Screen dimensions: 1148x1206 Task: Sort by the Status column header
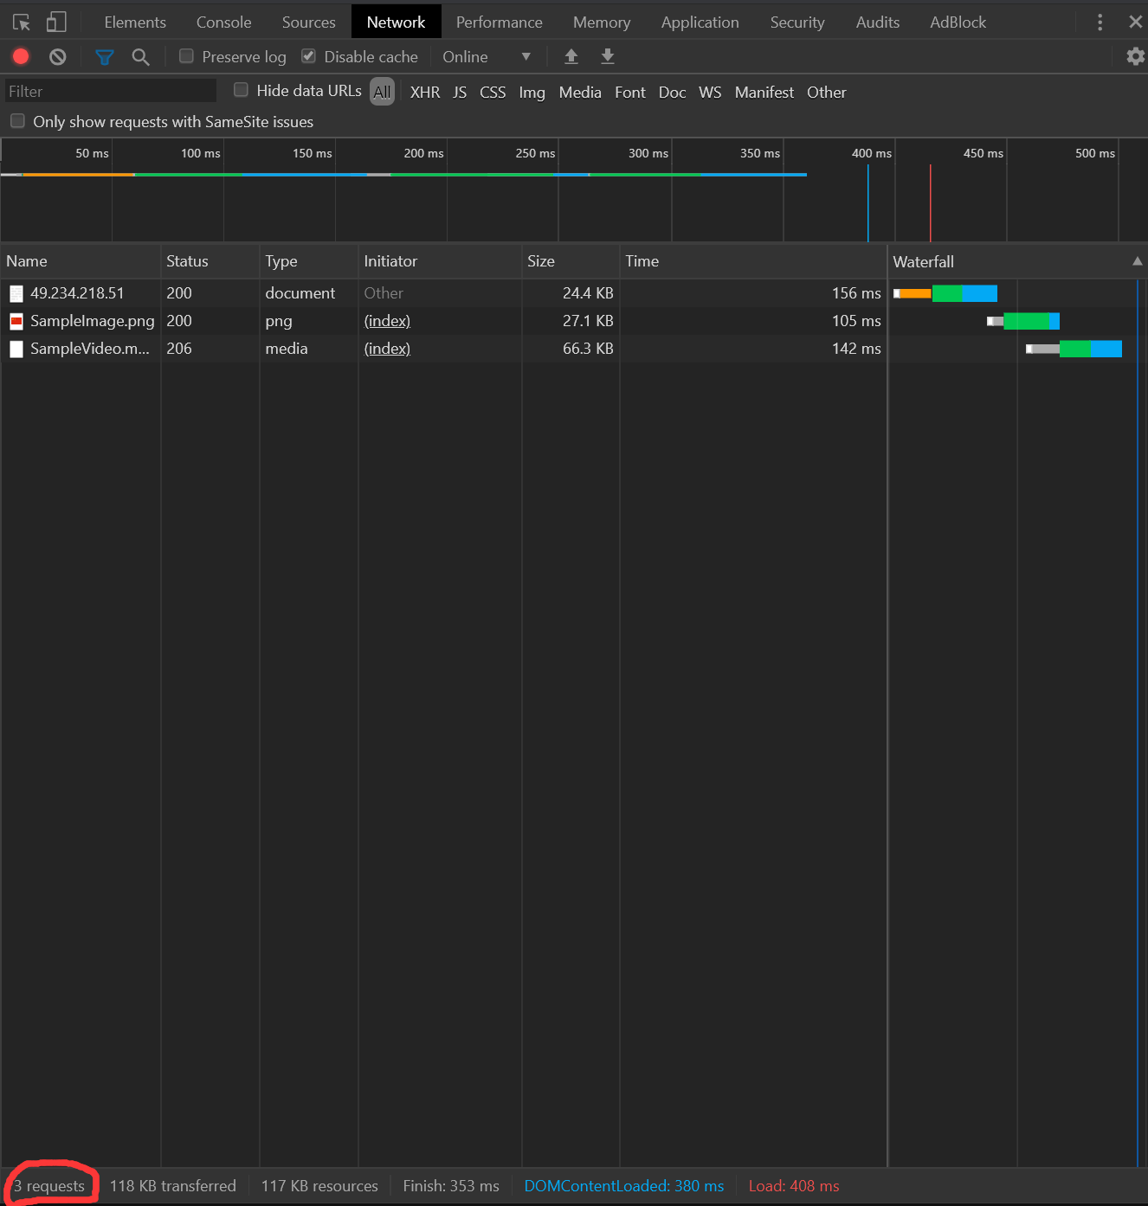[x=210, y=261]
